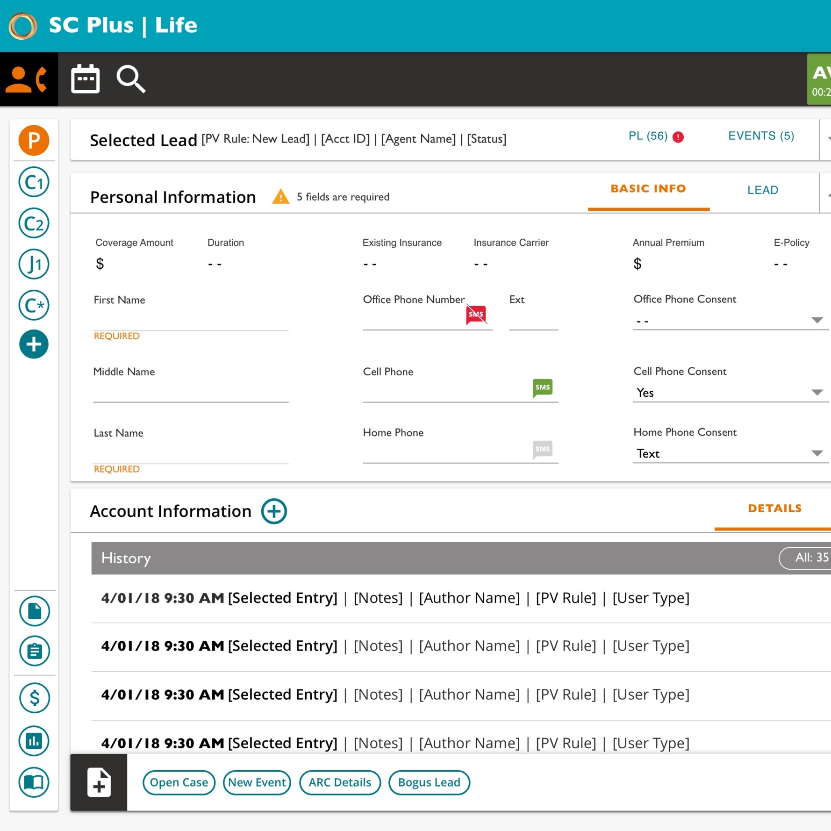Select the C2 sidebar icon
Screen dimensions: 831x831
[x=34, y=223]
